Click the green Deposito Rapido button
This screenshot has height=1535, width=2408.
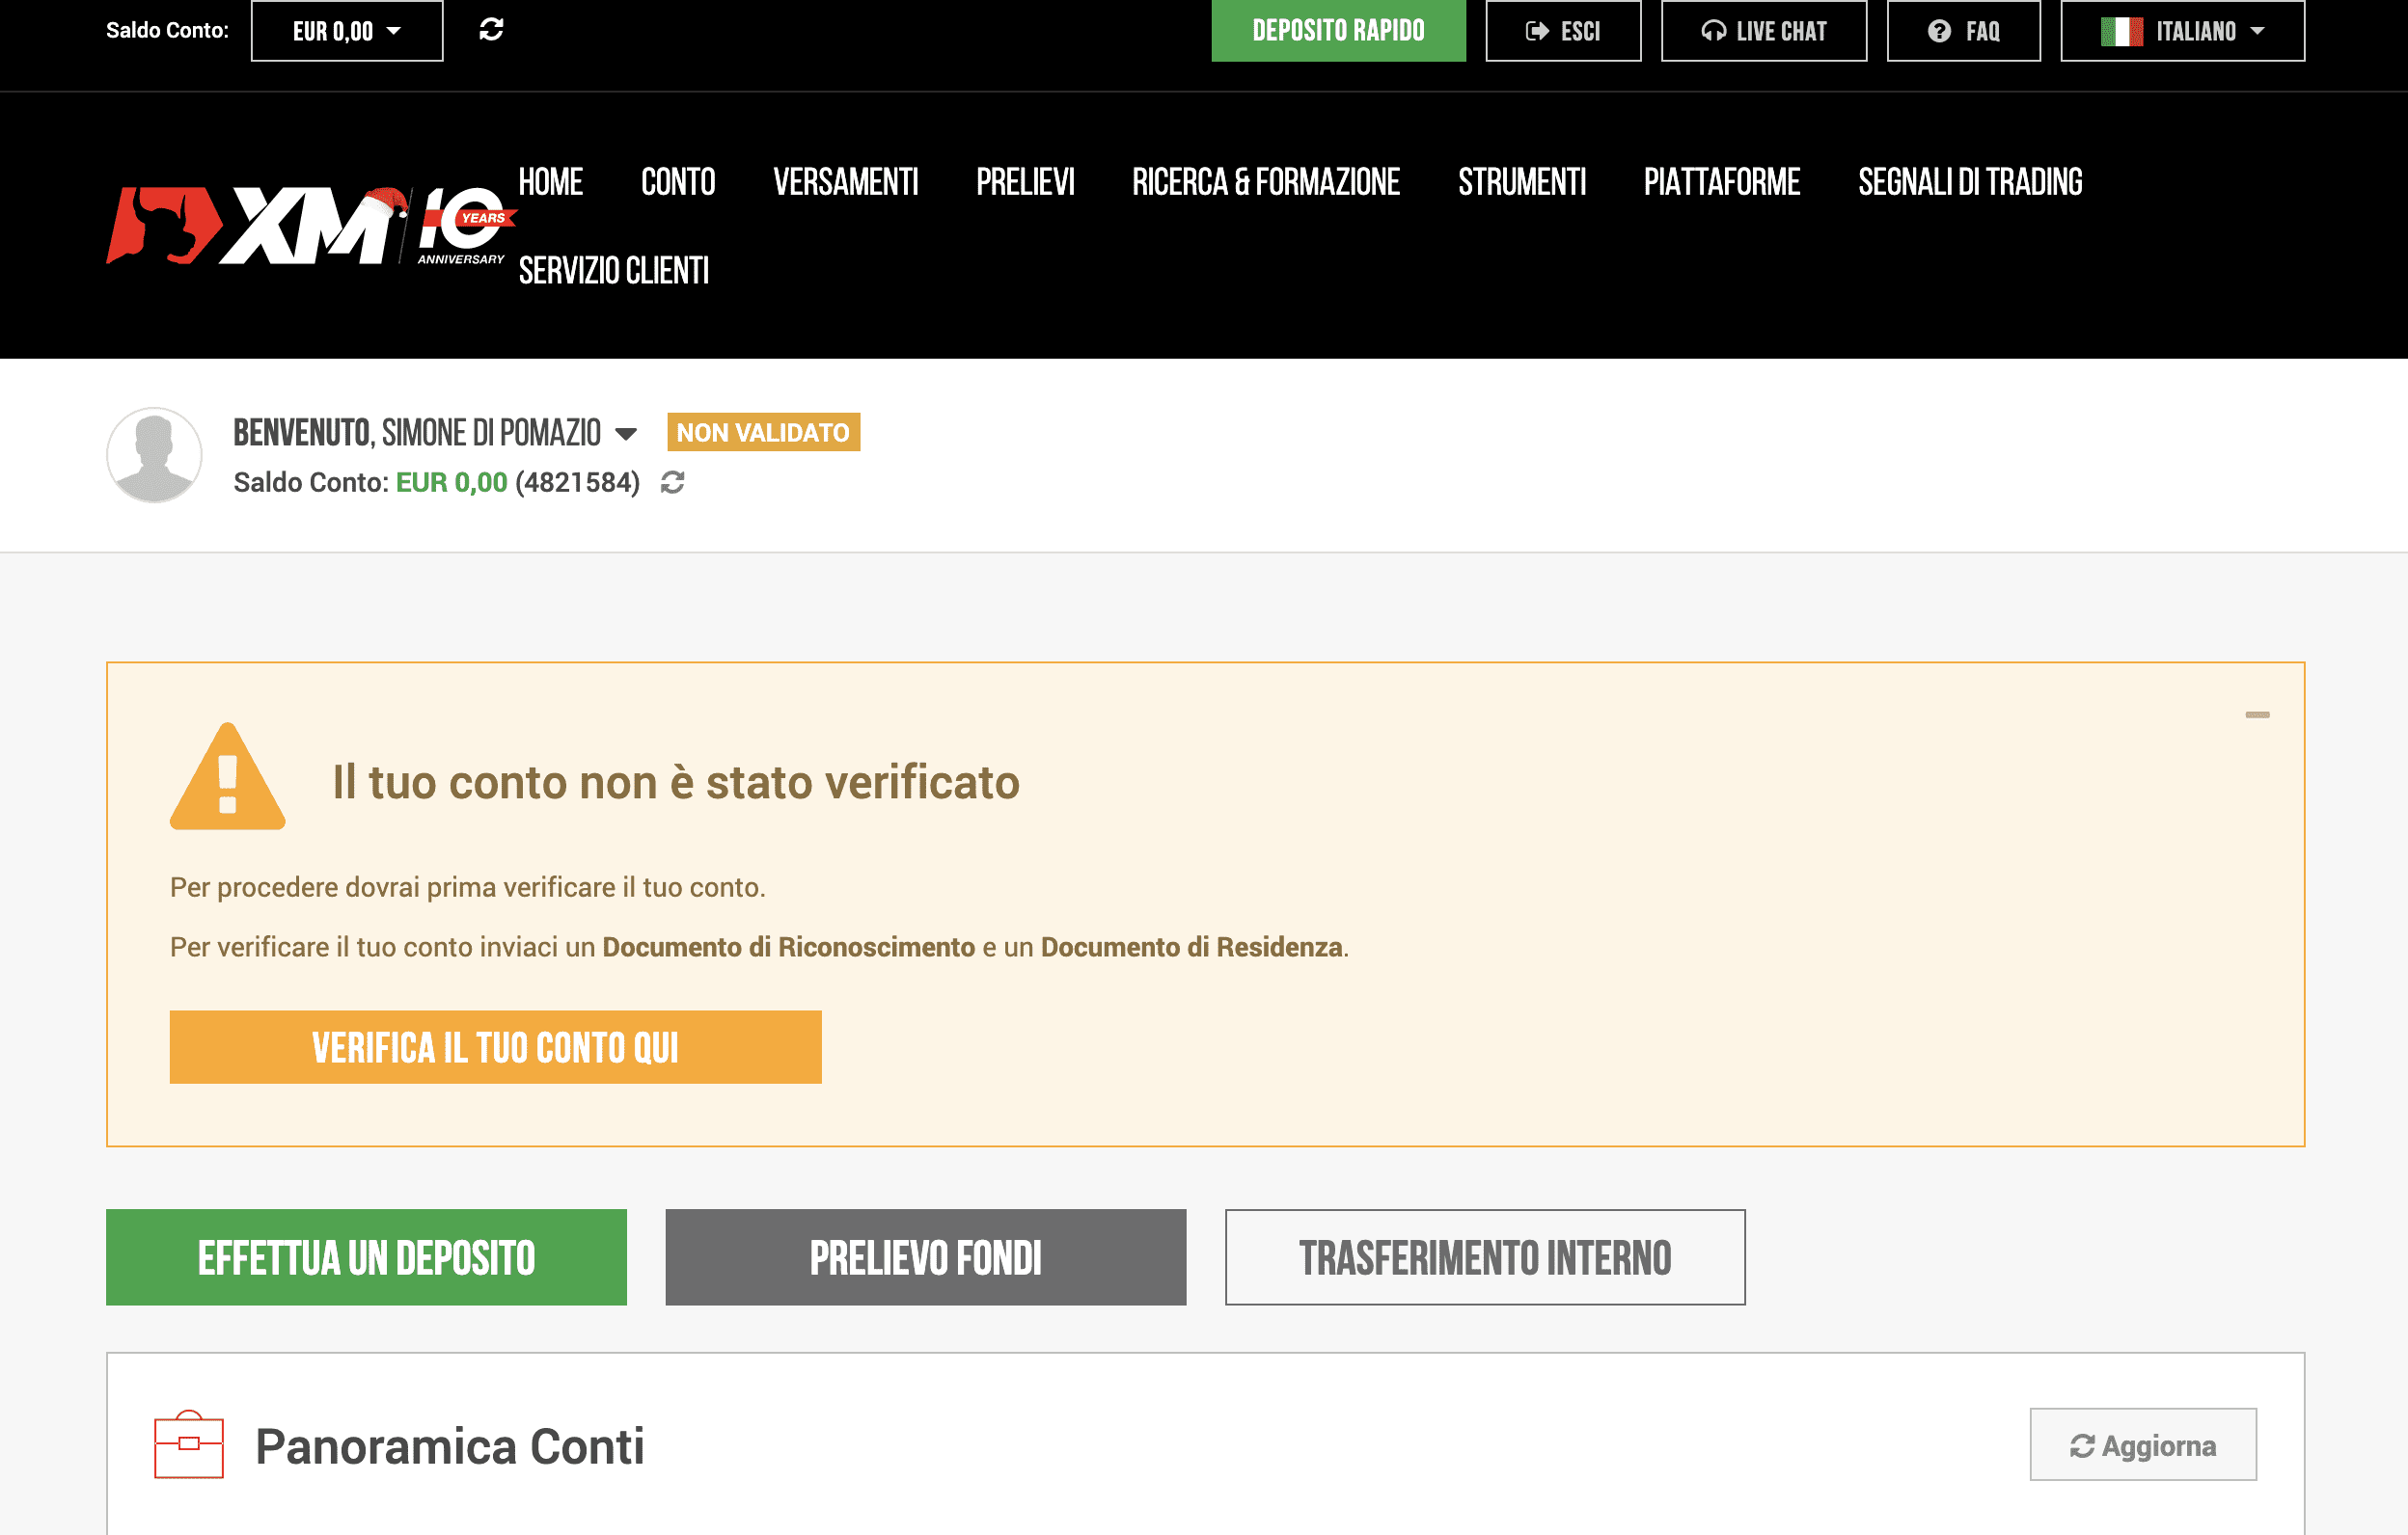click(1337, 31)
